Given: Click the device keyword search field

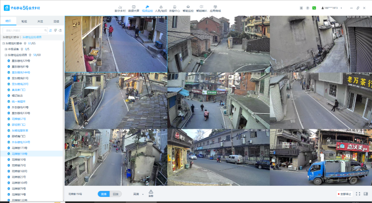Looking at the screenshot, I should [25, 30].
